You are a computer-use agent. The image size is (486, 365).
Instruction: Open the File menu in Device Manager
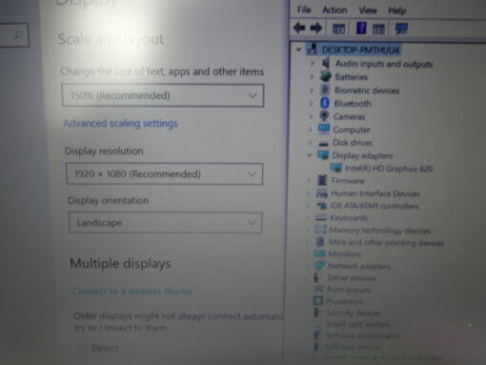pyautogui.click(x=304, y=10)
